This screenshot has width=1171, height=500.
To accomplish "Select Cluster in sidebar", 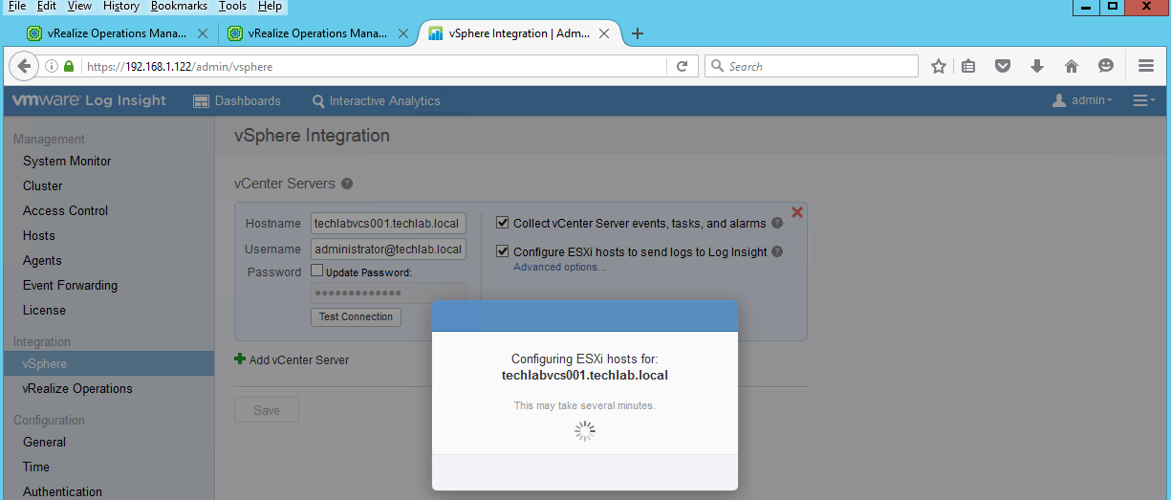I will coord(43,186).
